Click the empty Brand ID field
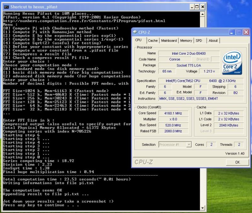The width and height of the screenshot is (252, 213). [215, 59]
